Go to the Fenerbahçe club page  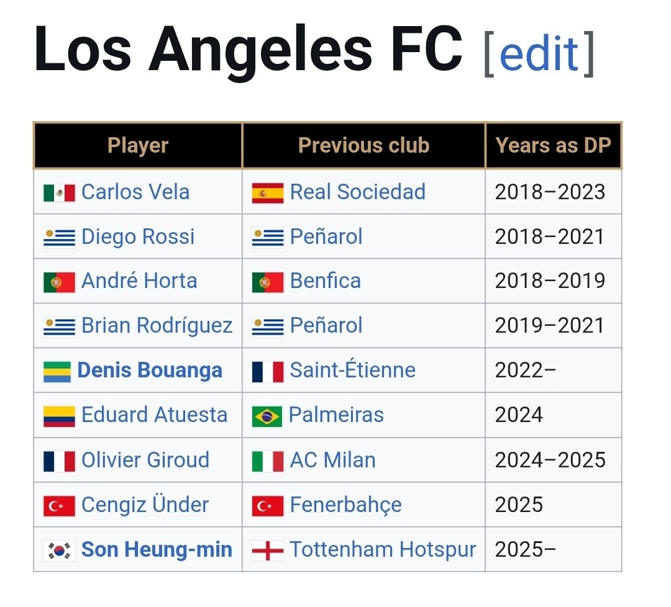[345, 505]
